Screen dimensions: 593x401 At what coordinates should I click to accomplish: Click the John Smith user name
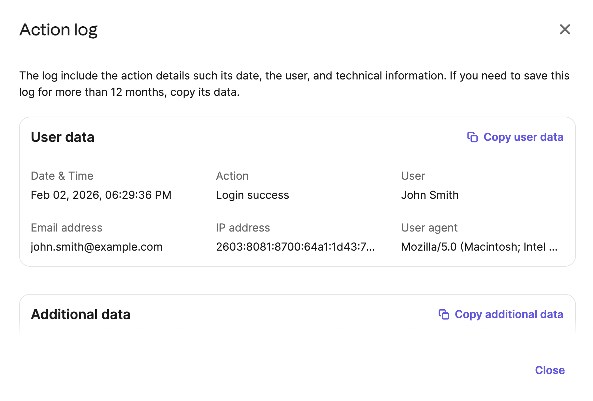tap(430, 195)
